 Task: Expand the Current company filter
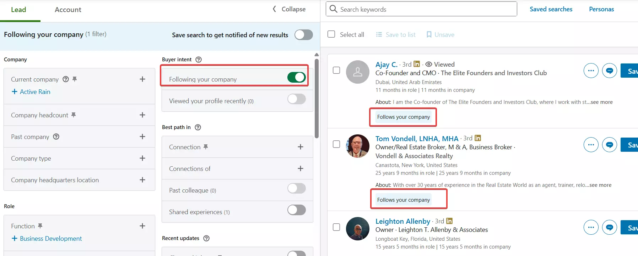(x=142, y=79)
